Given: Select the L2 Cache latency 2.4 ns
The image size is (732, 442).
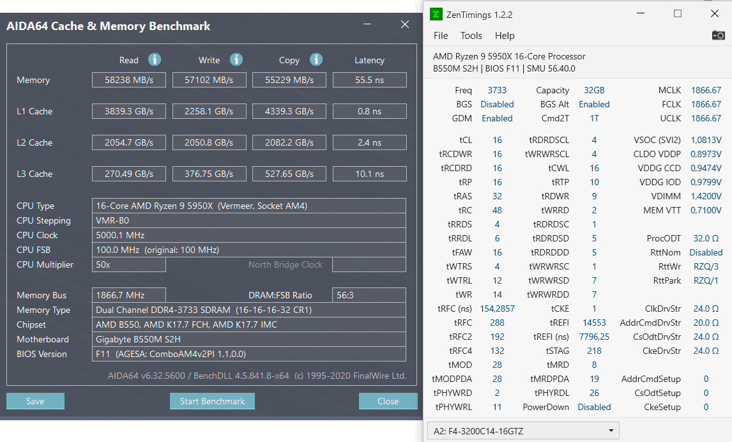Looking at the screenshot, I should (369, 142).
